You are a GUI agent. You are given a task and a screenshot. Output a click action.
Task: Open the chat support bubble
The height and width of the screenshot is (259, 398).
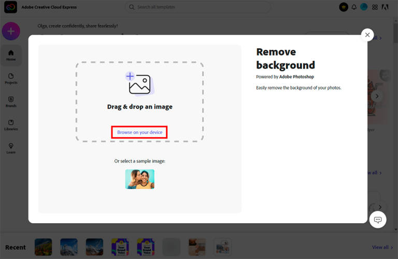(x=378, y=220)
